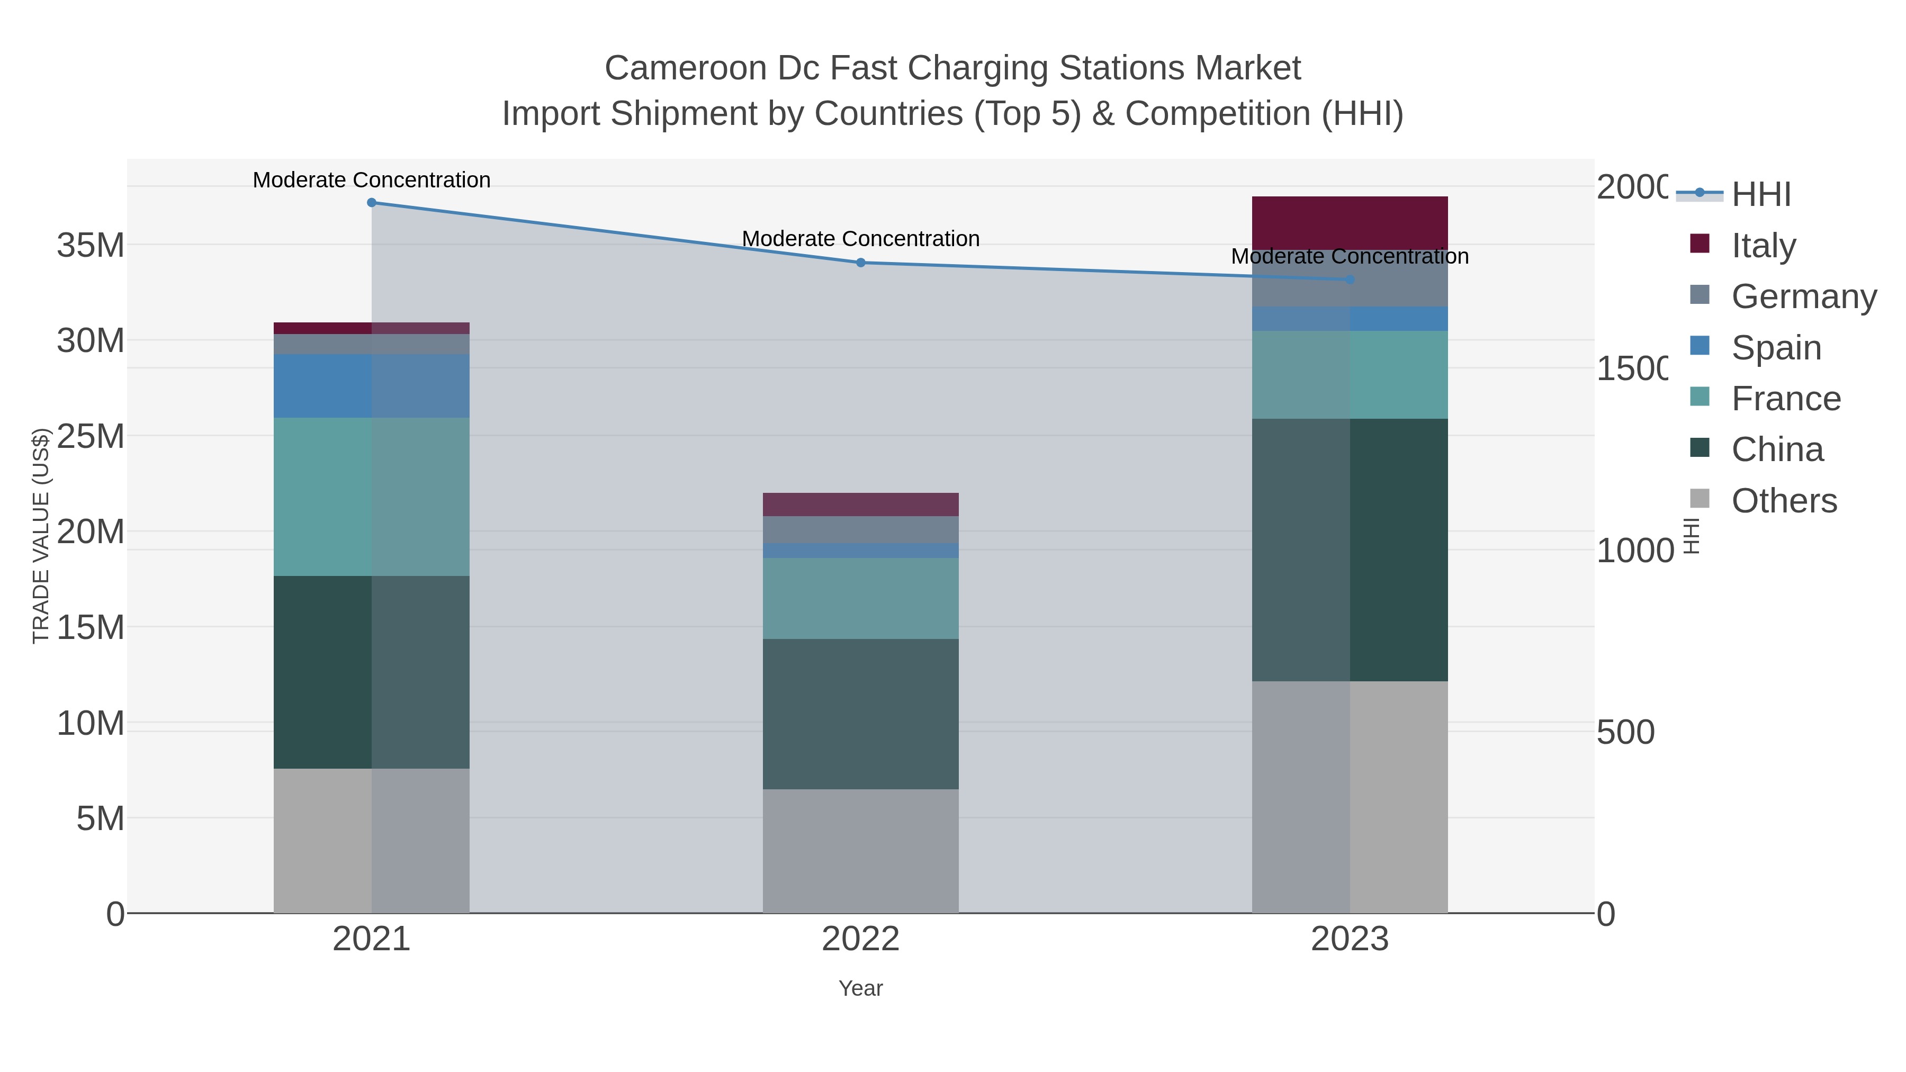Click the Germany segment of 2022 bar

click(860, 530)
